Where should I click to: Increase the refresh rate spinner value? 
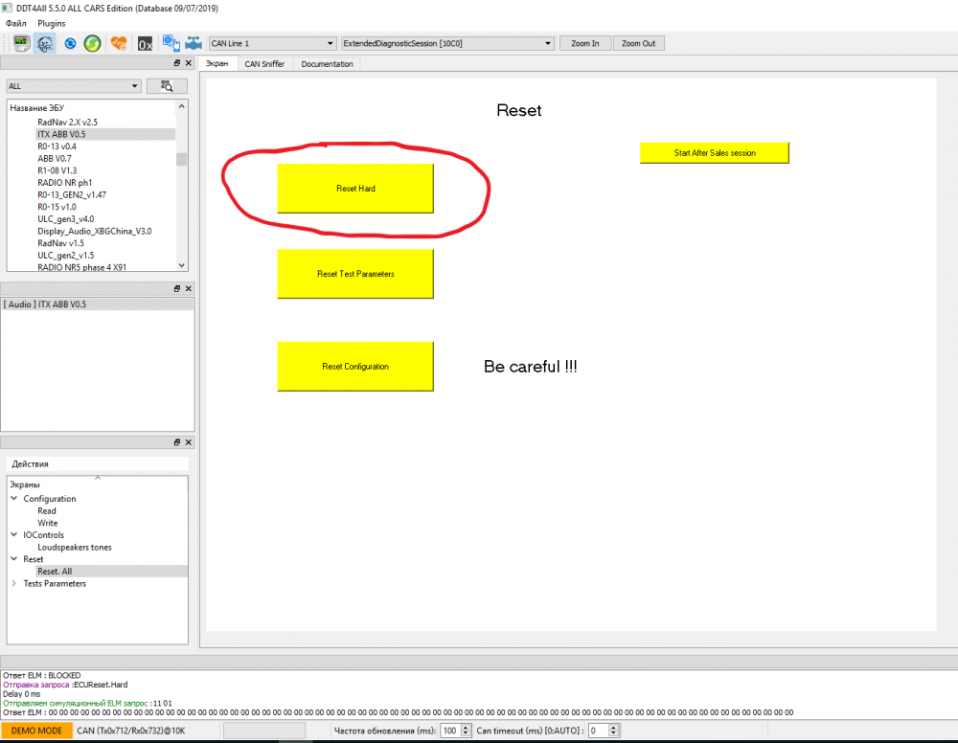[466, 727]
